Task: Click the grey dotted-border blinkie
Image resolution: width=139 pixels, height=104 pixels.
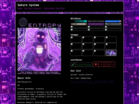Action: [x=113, y=24]
